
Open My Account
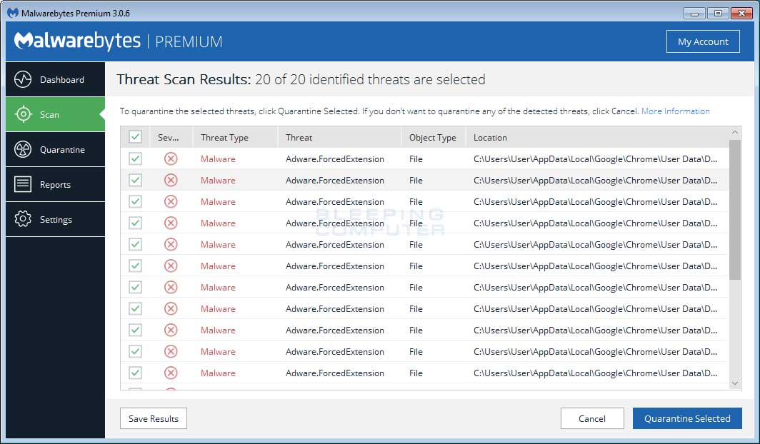tap(703, 41)
